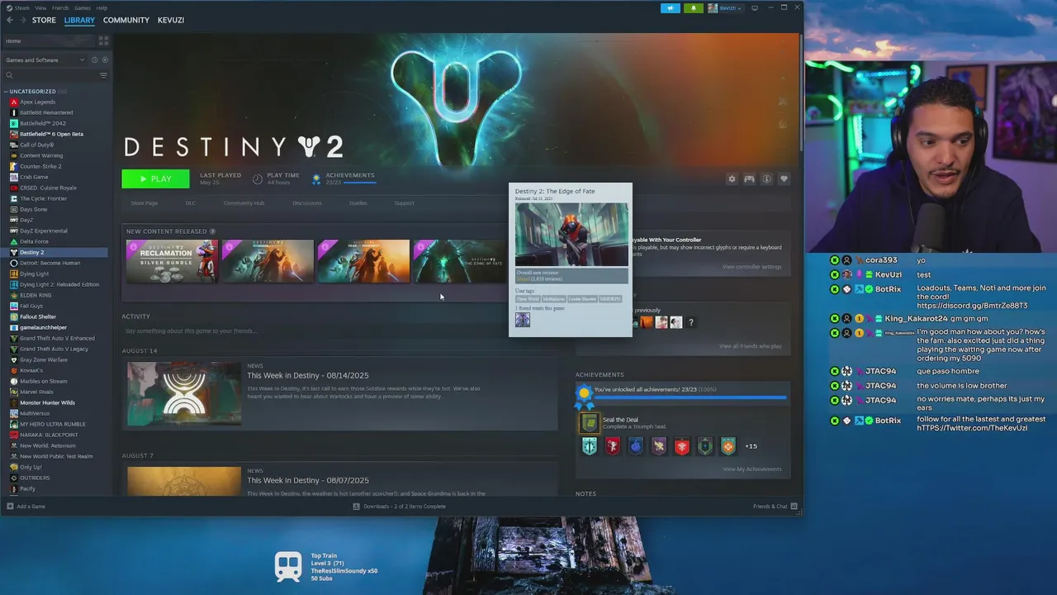Open the Games and Software dropdown

[x=45, y=59]
